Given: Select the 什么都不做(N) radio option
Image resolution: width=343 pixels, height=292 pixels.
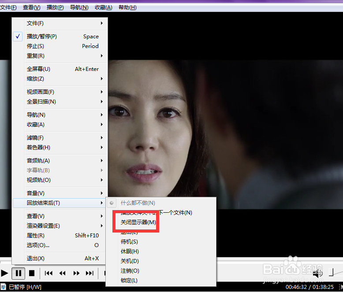Looking at the screenshot, I should pyautogui.click(x=161, y=203).
